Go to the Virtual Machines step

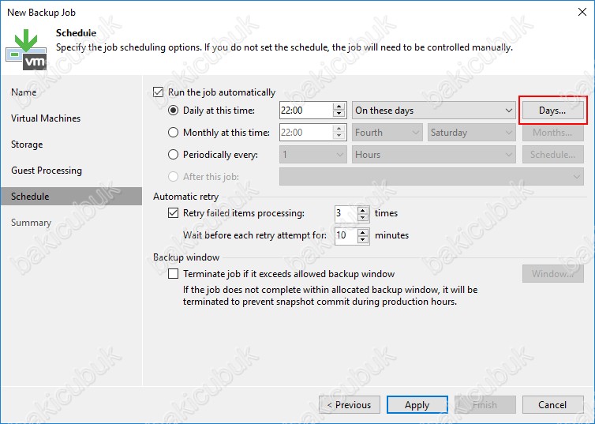coord(46,118)
